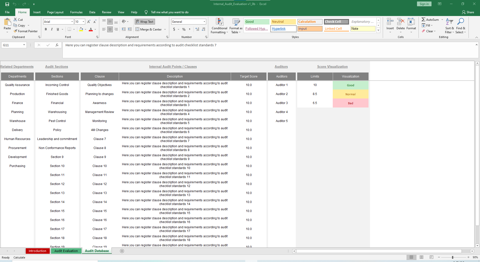Screen dimensions: 480x262
Task: Add a new sheet with plus icon
Action: coord(122,251)
